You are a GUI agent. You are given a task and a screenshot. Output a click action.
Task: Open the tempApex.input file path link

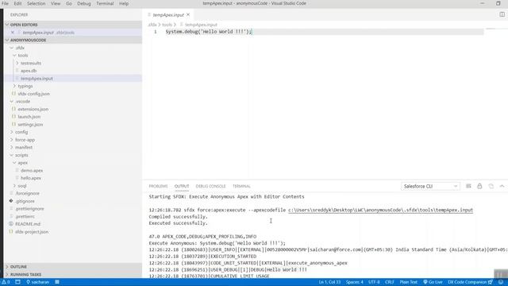[x=380, y=210]
